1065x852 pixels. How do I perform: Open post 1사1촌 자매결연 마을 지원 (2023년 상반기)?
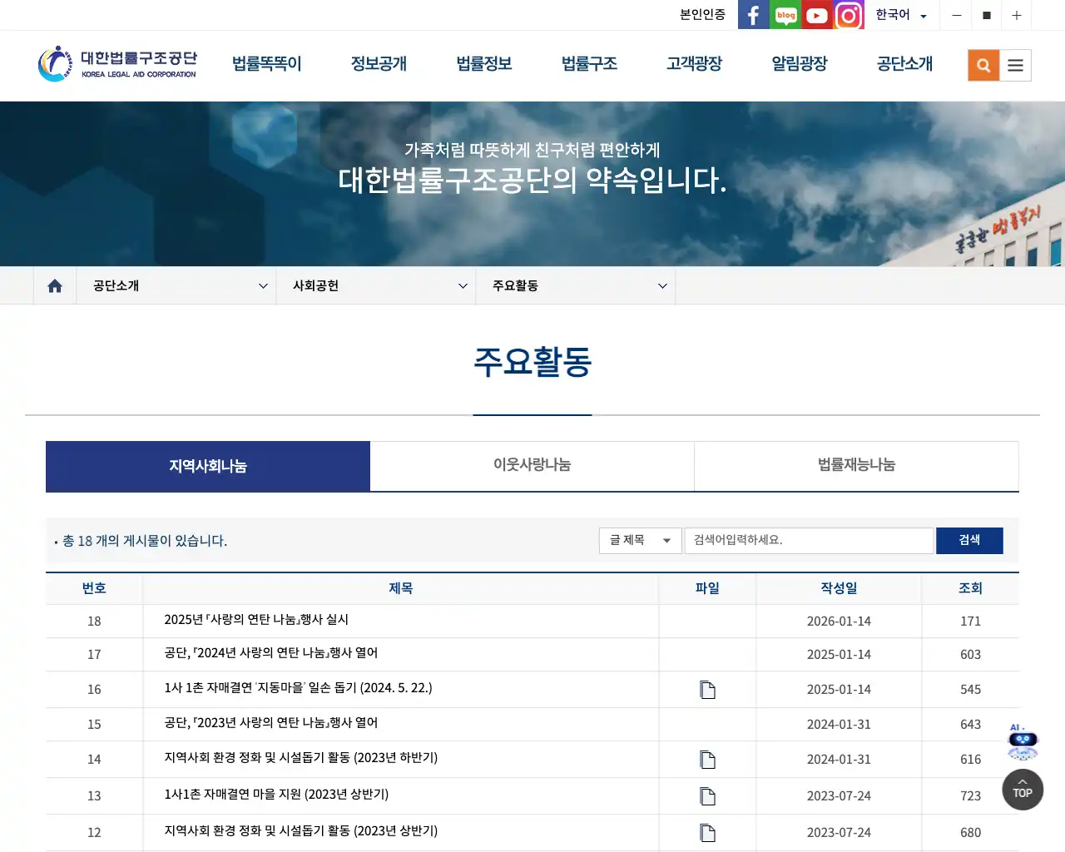[x=276, y=795]
